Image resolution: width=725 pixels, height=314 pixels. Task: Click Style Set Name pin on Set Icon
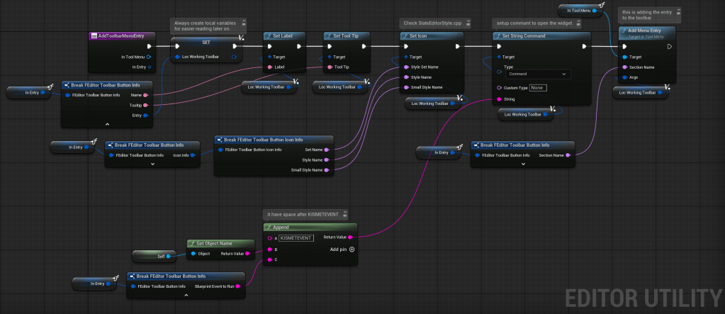point(406,67)
